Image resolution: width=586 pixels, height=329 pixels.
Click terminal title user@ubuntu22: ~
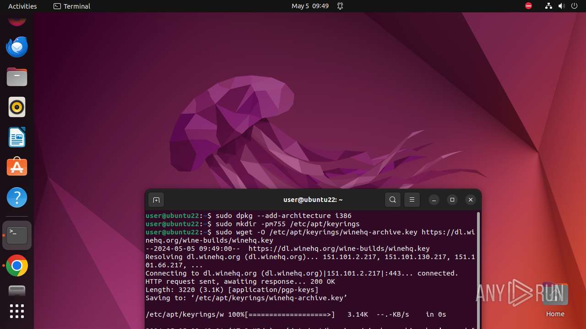click(313, 200)
